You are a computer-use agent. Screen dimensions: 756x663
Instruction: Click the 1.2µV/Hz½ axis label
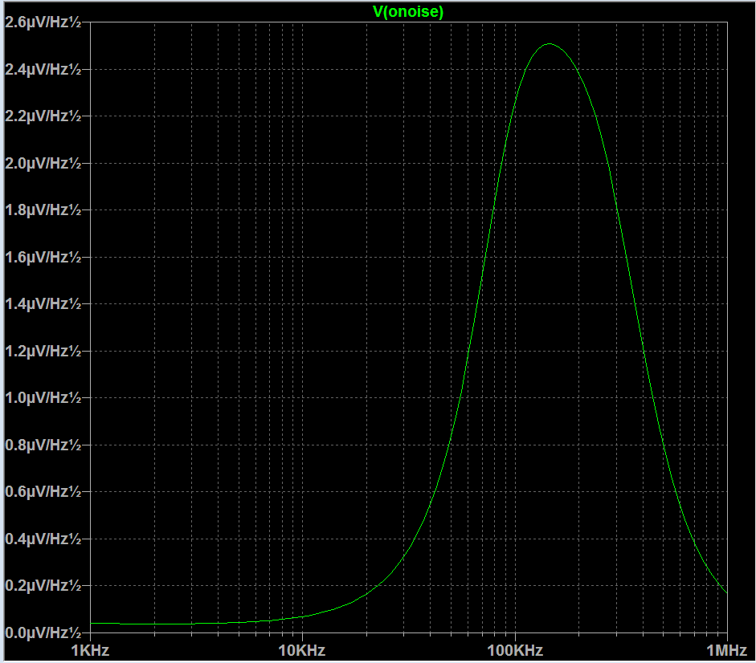pyautogui.click(x=43, y=352)
